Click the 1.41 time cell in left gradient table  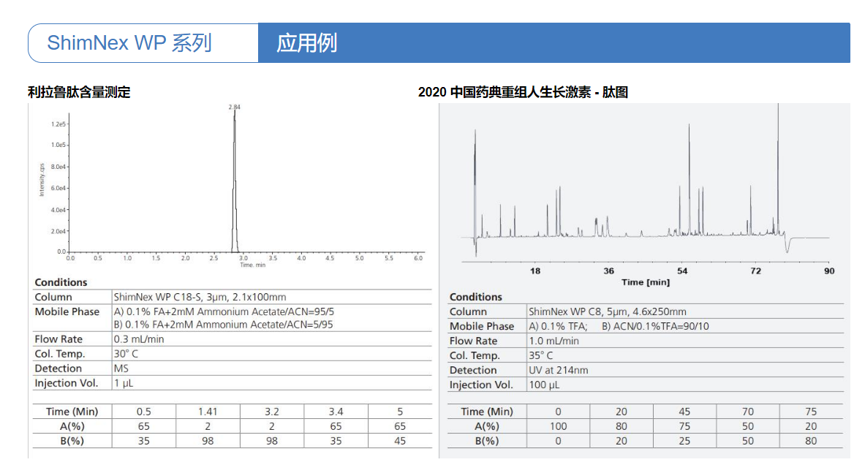(x=208, y=412)
